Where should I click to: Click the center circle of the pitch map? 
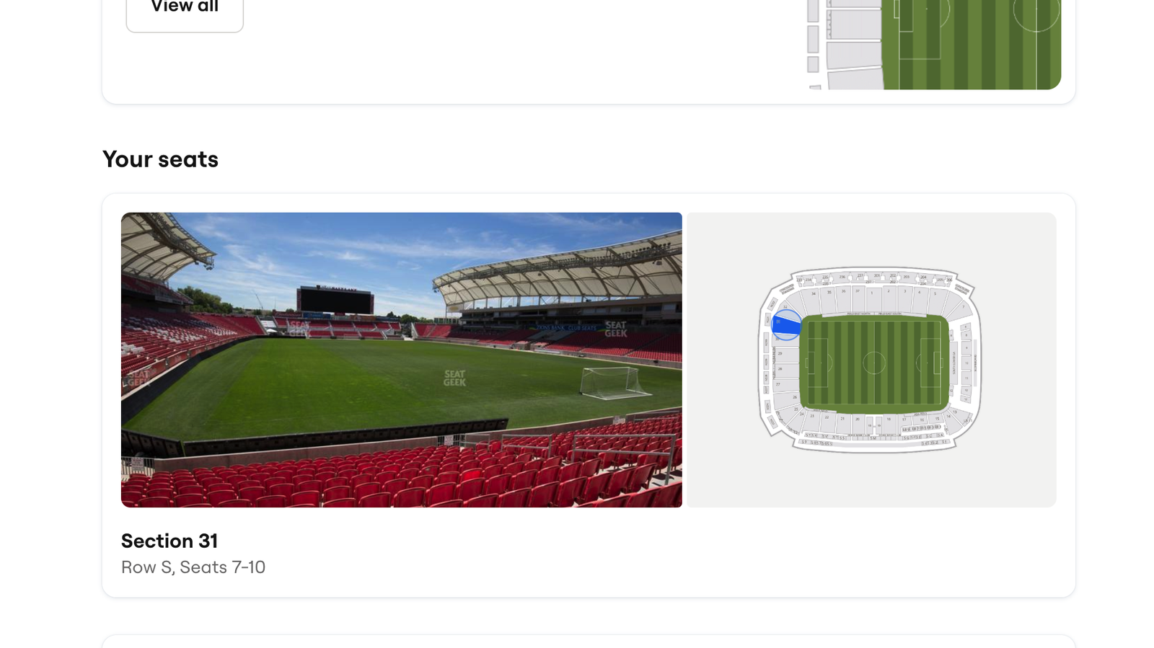[x=874, y=363]
